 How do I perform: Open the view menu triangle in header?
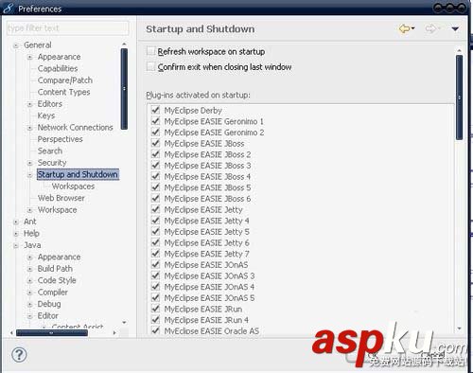click(x=455, y=29)
